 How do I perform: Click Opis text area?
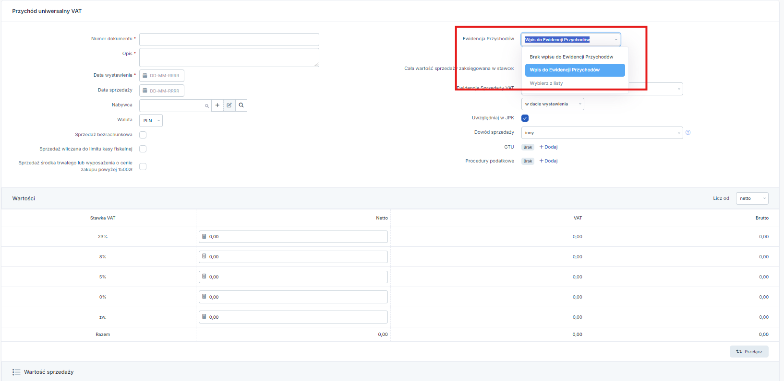point(229,58)
